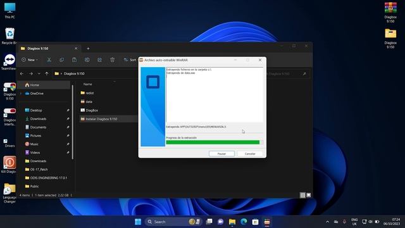Add a new Explorer tab with plus button
The image size is (405, 228).
pos(88,49)
